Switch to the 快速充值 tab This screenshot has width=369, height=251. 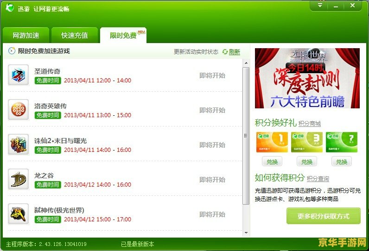pyautogui.click(x=75, y=35)
